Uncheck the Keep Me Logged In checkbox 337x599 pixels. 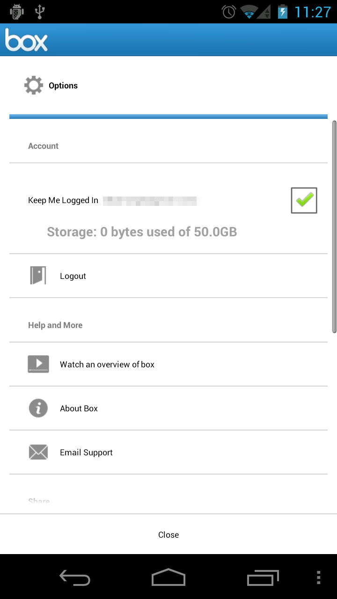[304, 200]
